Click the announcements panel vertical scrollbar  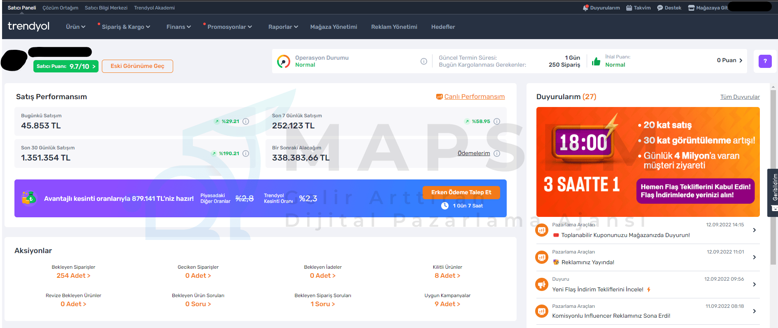point(773,177)
